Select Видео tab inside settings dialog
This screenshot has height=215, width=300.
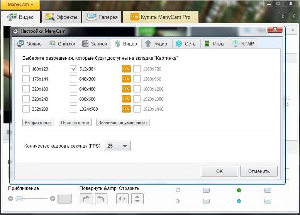click(126, 44)
